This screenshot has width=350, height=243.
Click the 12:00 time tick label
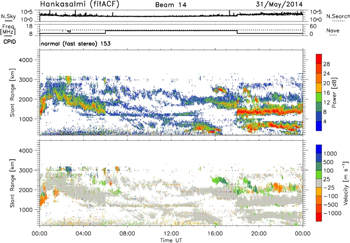coord(171,234)
